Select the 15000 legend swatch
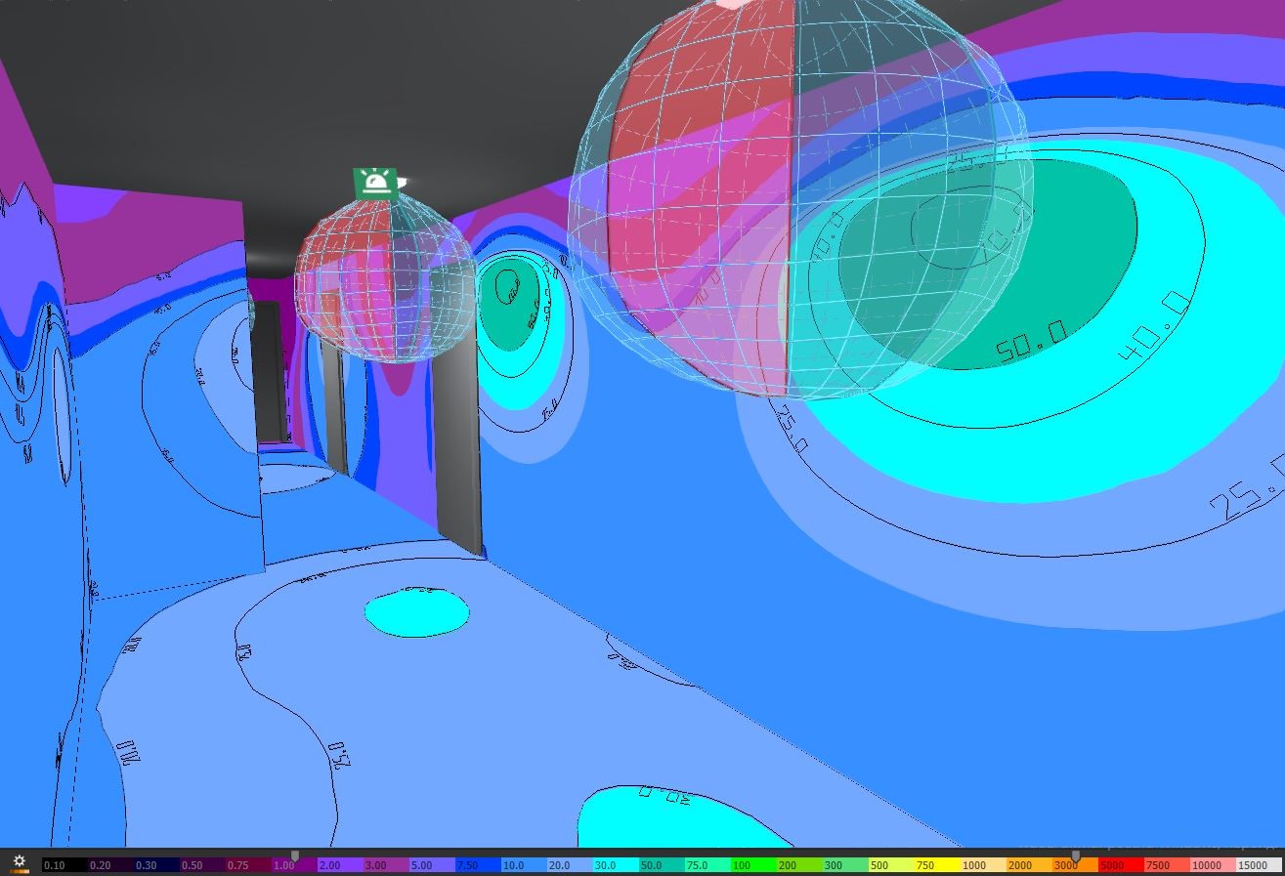Screen dimensions: 1285x876 (x=1258, y=865)
